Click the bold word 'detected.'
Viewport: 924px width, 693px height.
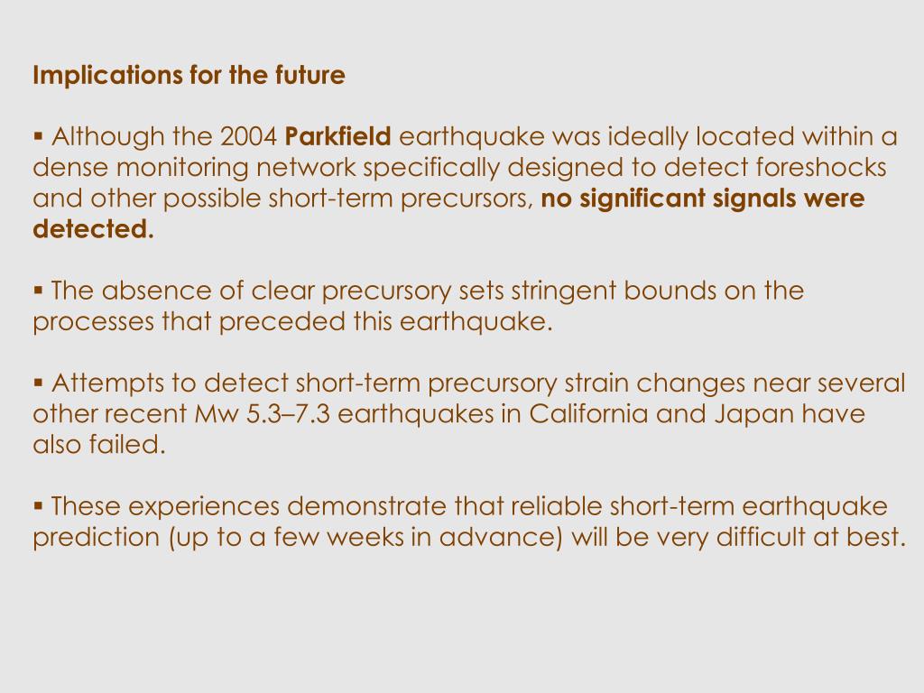(93, 228)
